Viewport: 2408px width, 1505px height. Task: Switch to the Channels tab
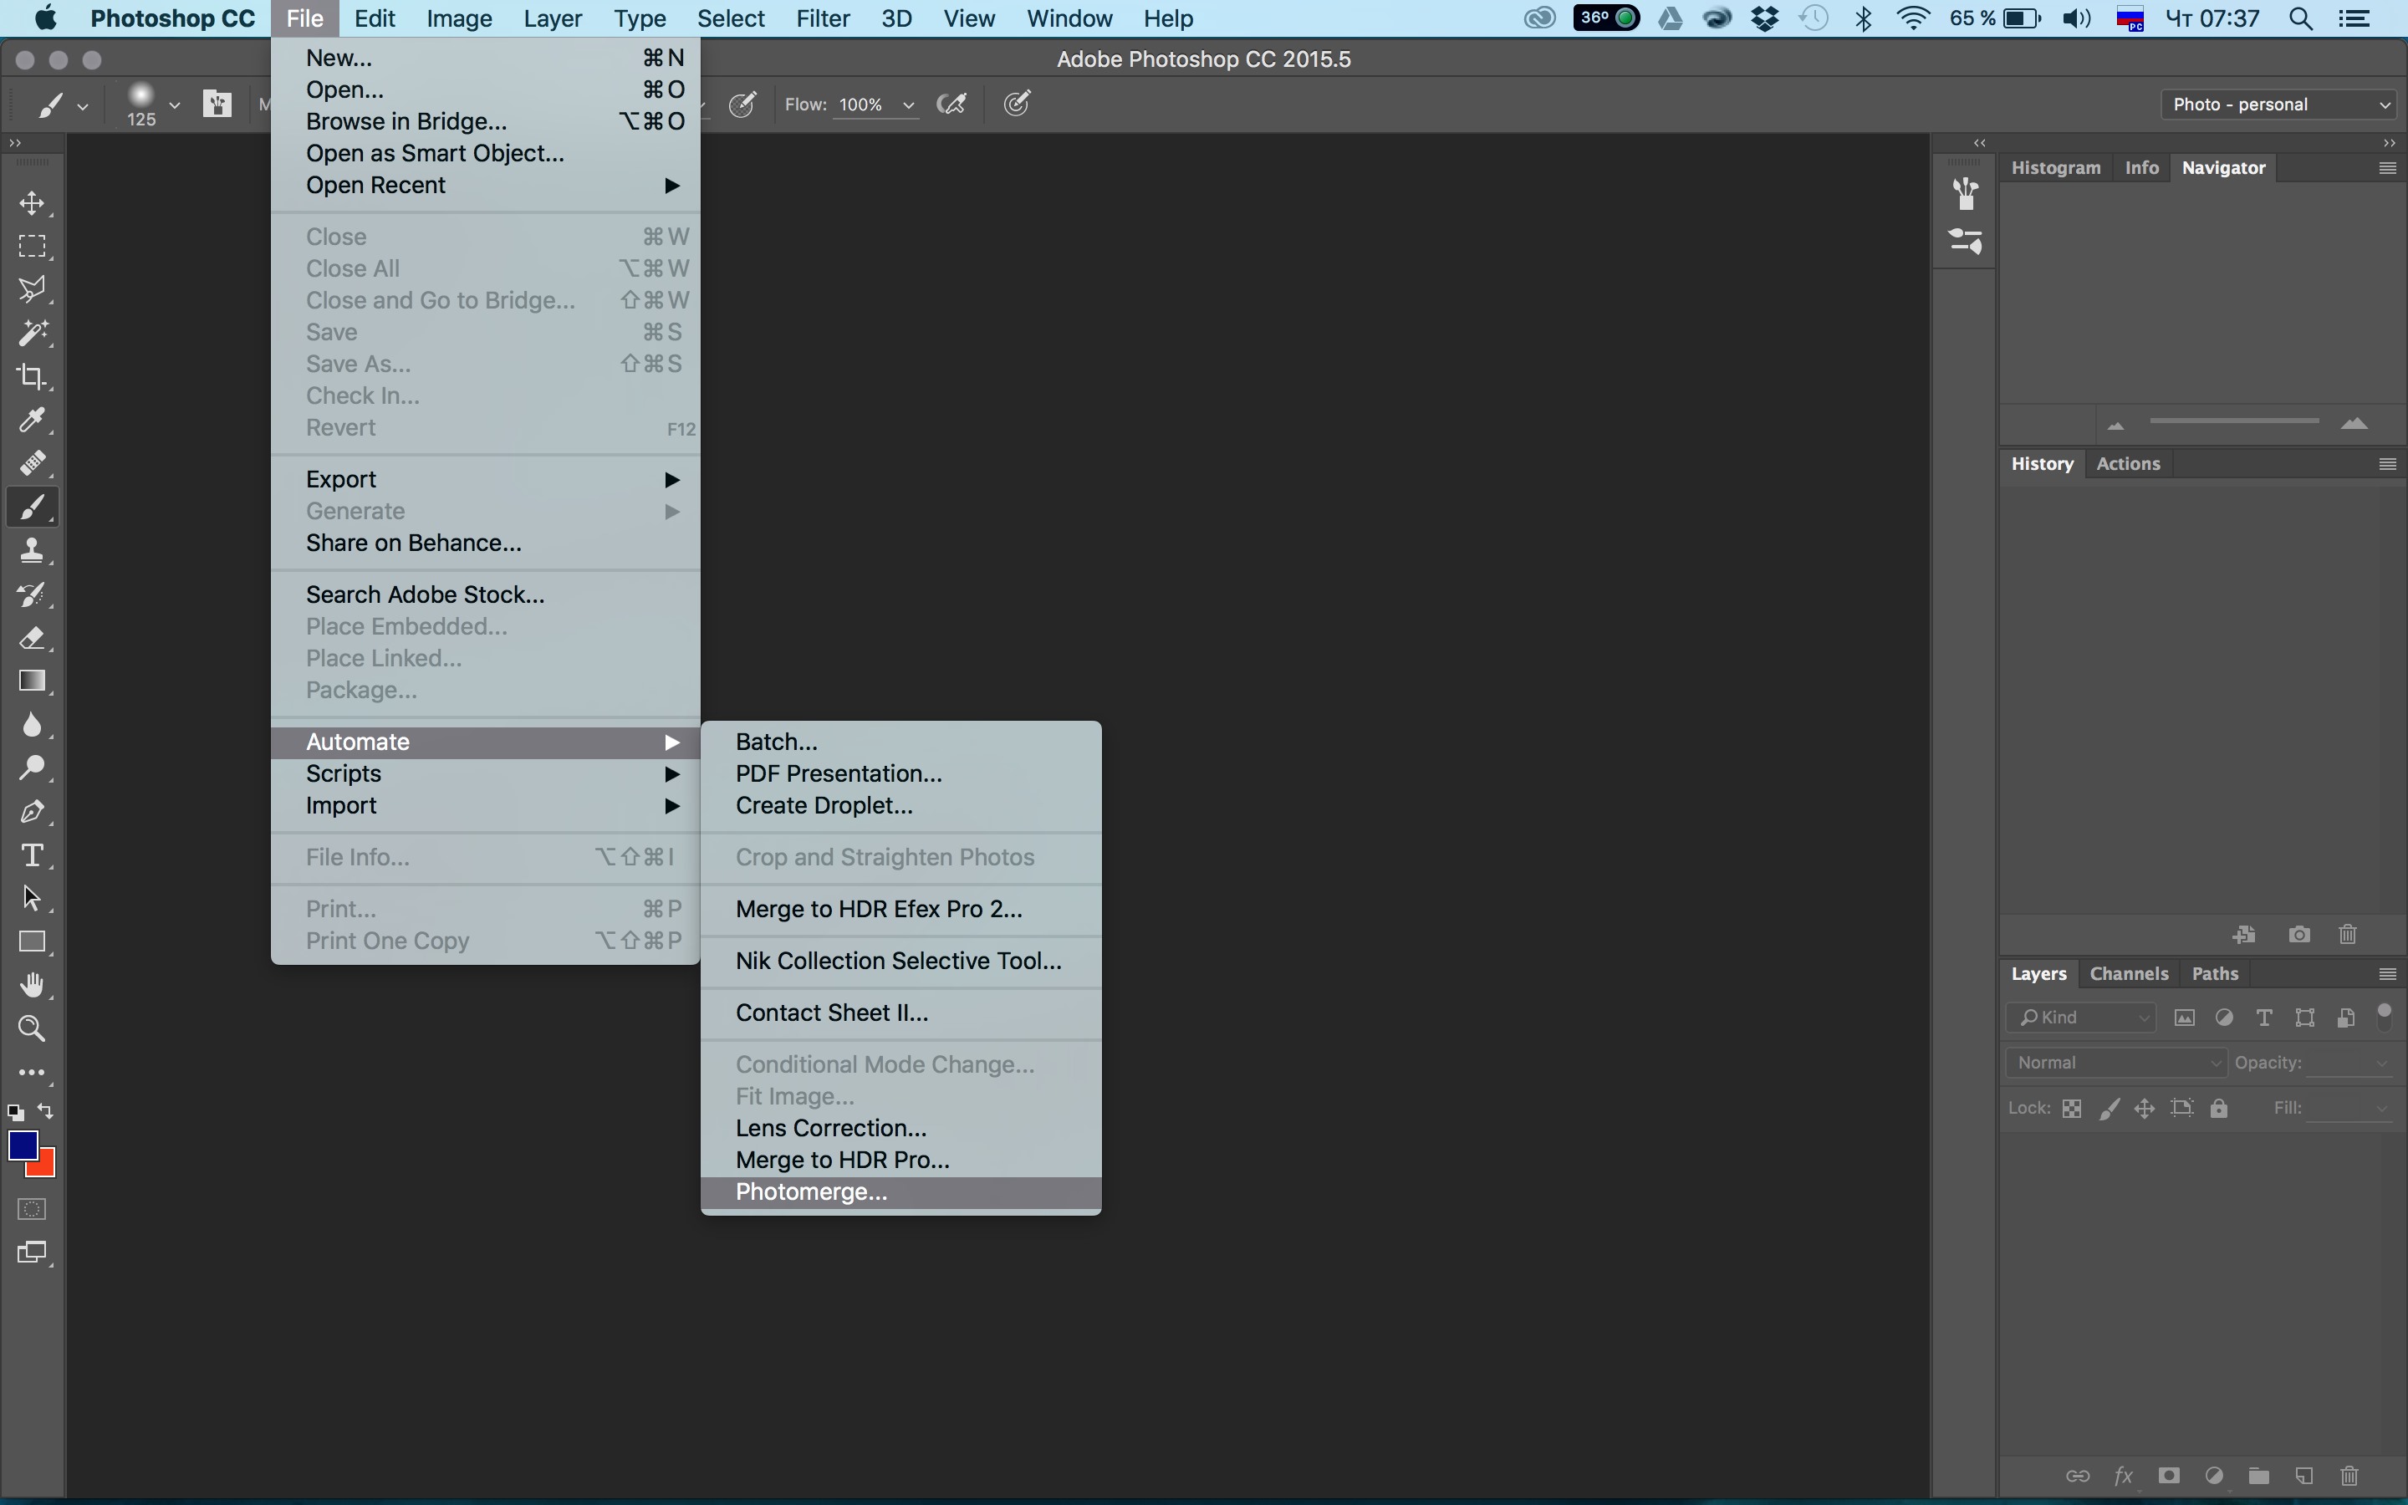click(x=2129, y=973)
